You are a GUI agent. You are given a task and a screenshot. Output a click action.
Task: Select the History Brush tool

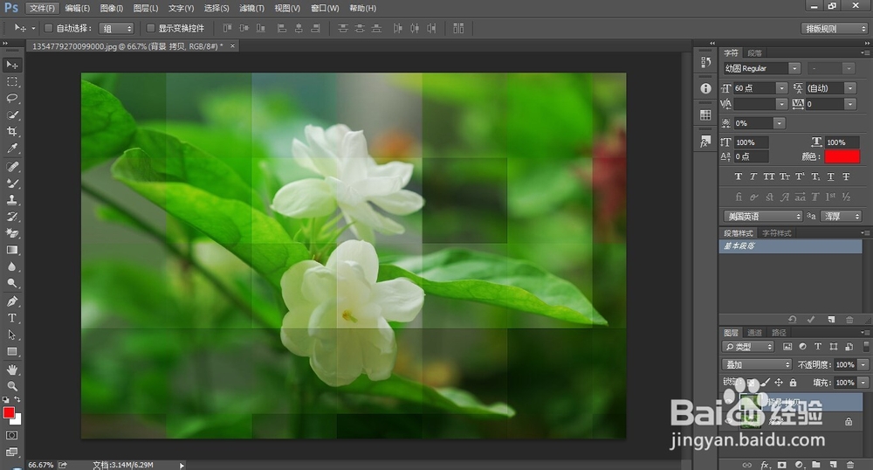(x=11, y=217)
